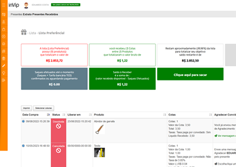The width and height of the screenshot is (236, 167).
Task: Click 'Líquido Recebido: 3,50' text
Action: (181, 136)
